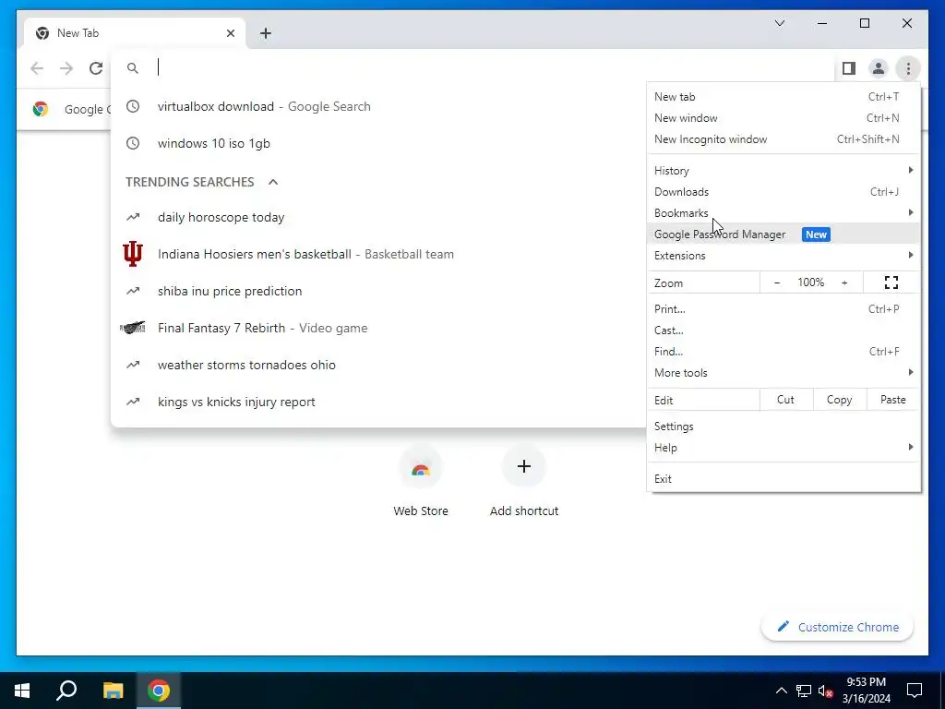Expand the More tools submenu
The image size is (945, 709).
point(784,373)
